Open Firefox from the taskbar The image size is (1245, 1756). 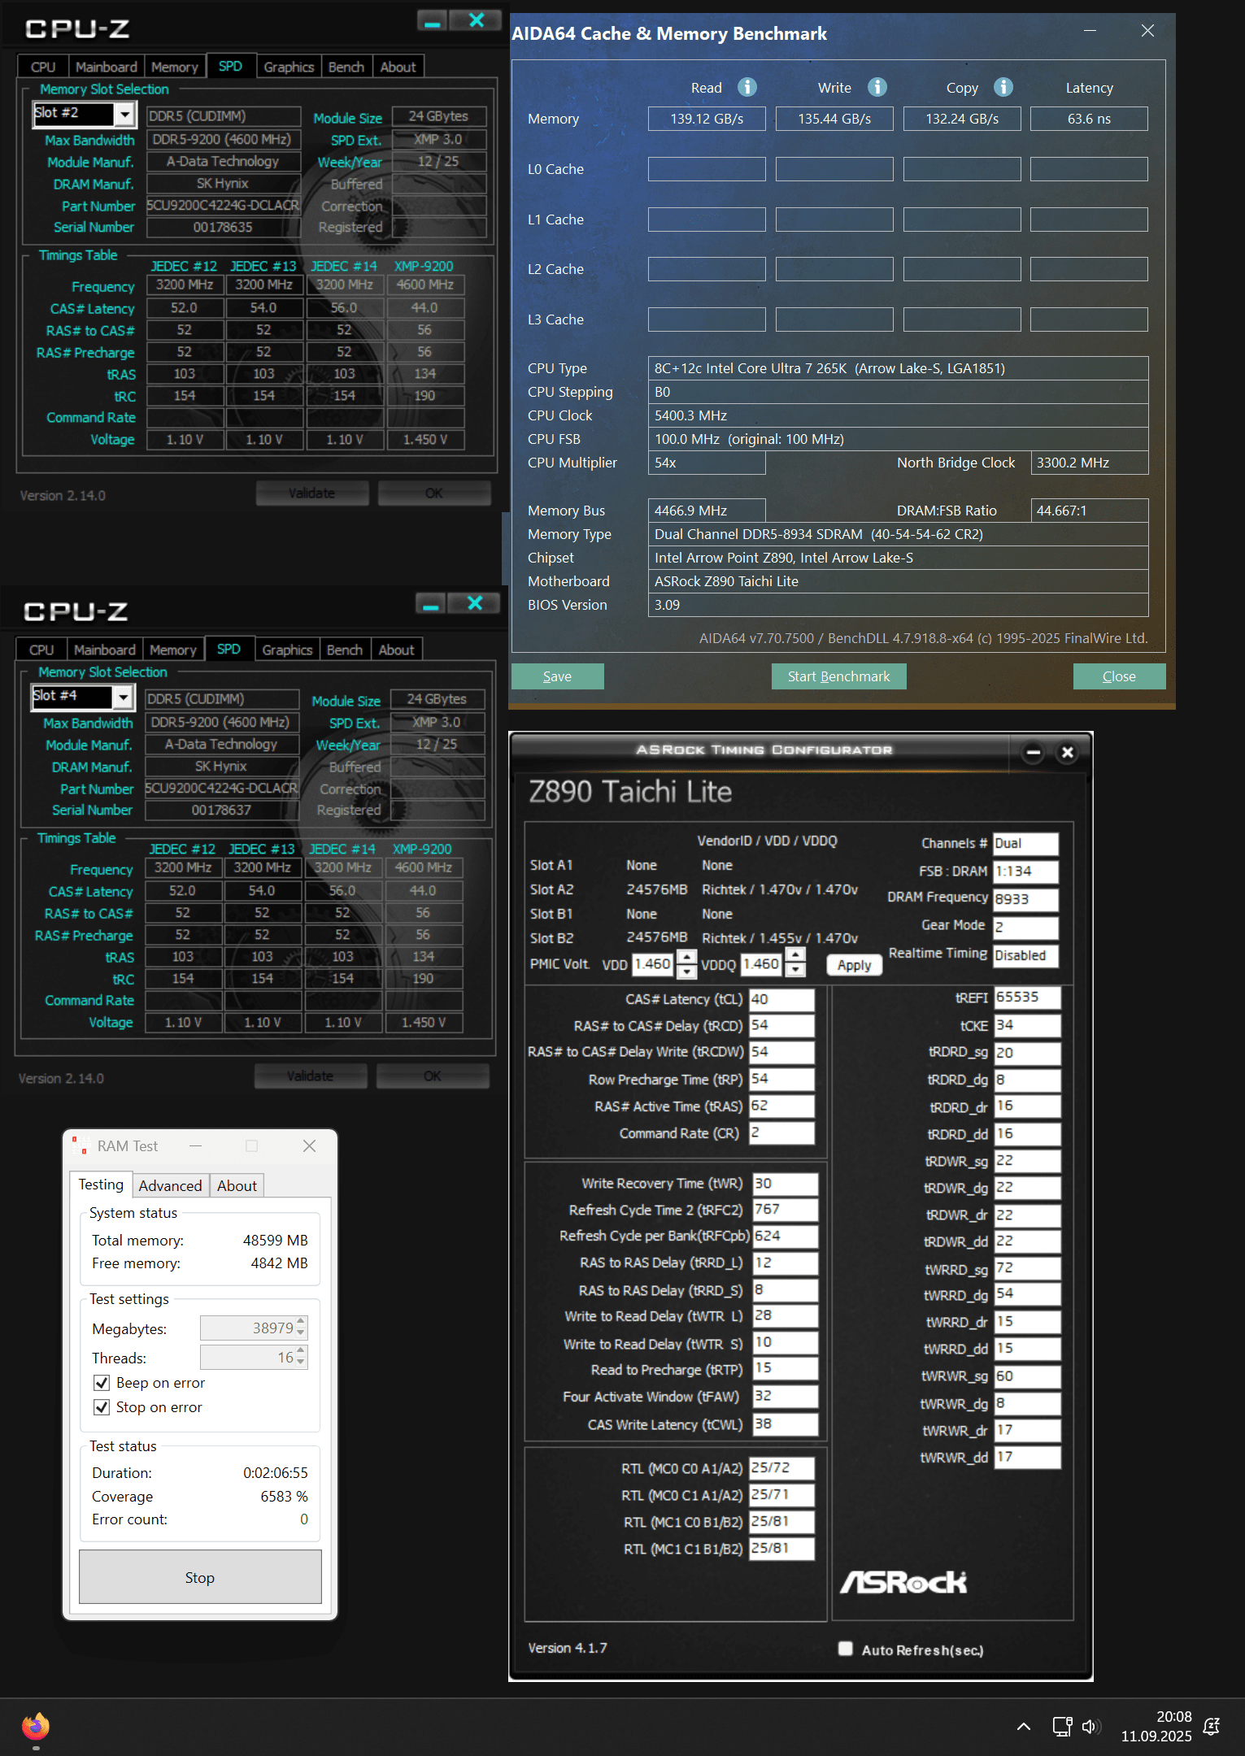36,1725
